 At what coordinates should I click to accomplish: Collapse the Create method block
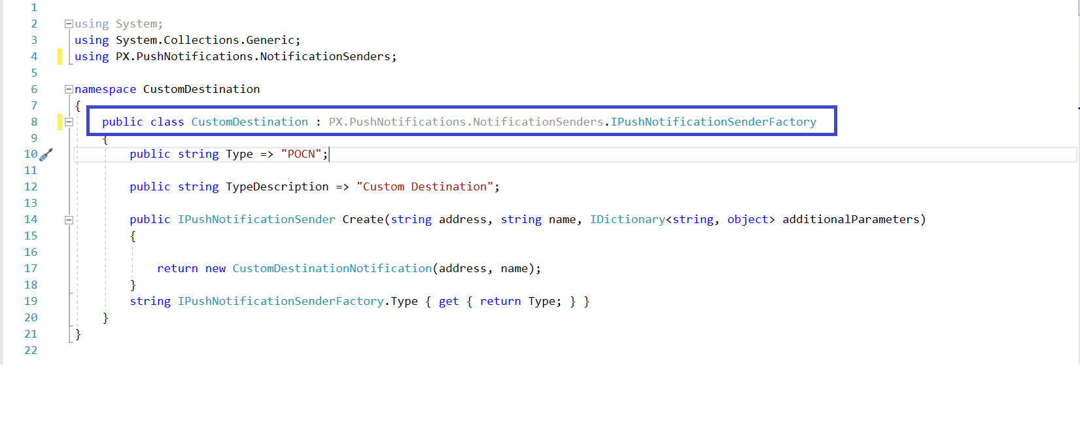tap(68, 220)
